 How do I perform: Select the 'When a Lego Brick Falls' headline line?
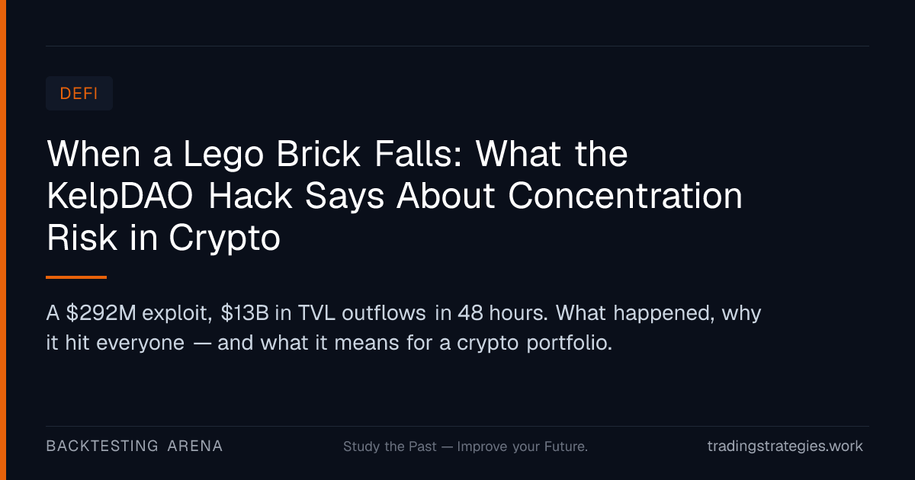click(x=338, y=155)
